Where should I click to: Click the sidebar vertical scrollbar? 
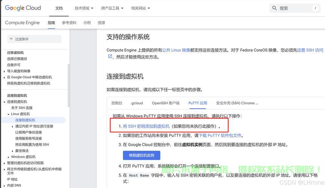tap(69, 85)
